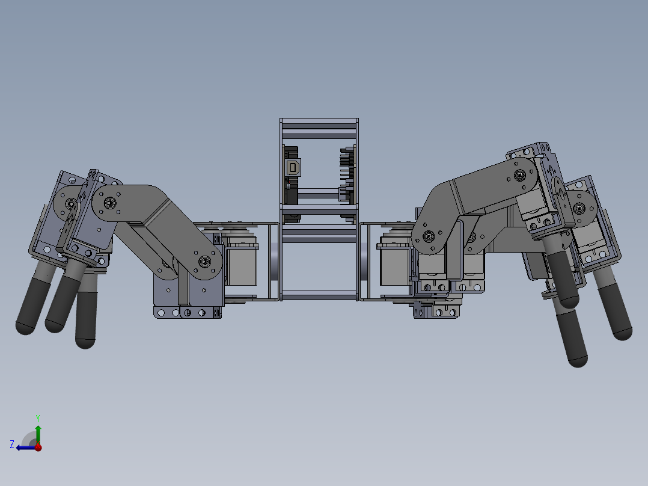This screenshot has width=648, height=486.
Task: Select the upper pivot screw of the left link bracket
Action: point(110,203)
